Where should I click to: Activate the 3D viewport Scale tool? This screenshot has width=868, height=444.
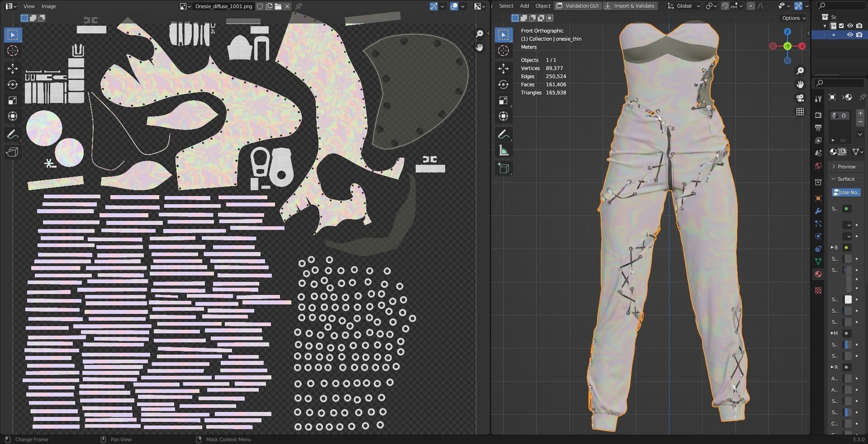point(503,100)
